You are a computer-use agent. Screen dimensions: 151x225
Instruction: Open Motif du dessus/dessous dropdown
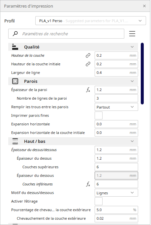[116, 193]
